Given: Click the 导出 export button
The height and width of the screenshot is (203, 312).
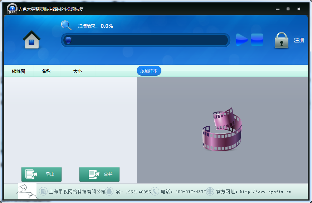Looking at the screenshot, I should click(42, 174).
